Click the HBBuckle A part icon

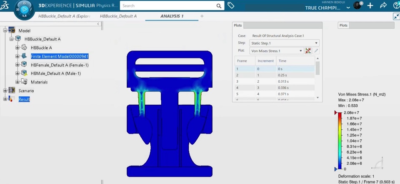click(24, 47)
